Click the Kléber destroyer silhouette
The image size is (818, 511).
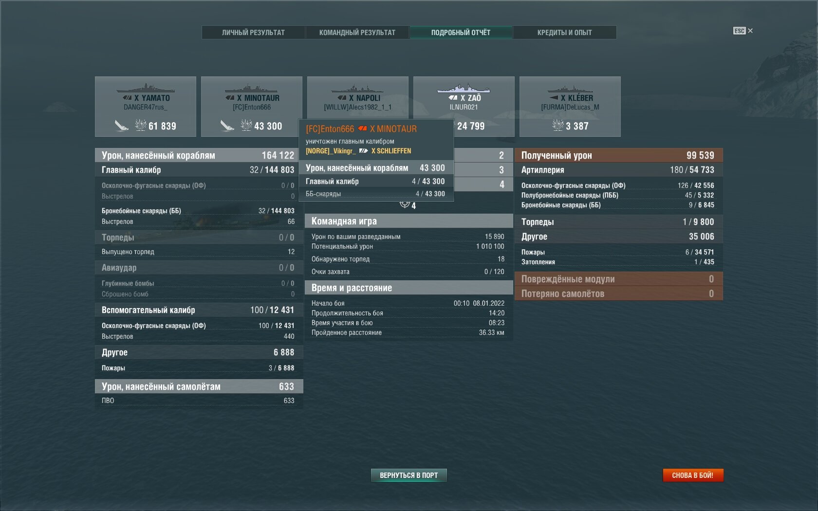(570, 89)
